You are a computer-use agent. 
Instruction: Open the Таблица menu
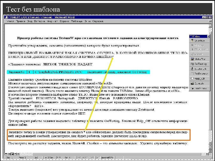click(77, 21)
